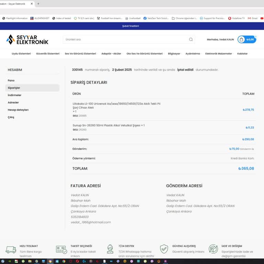The image size is (264, 264).
Task: Click the secure shopping shield icon
Action: tap(164, 249)
